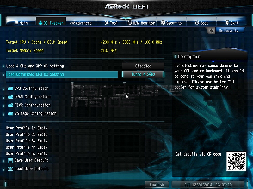Select User Profile 4: Empty
253x189 pixels.
tap(27, 147)
